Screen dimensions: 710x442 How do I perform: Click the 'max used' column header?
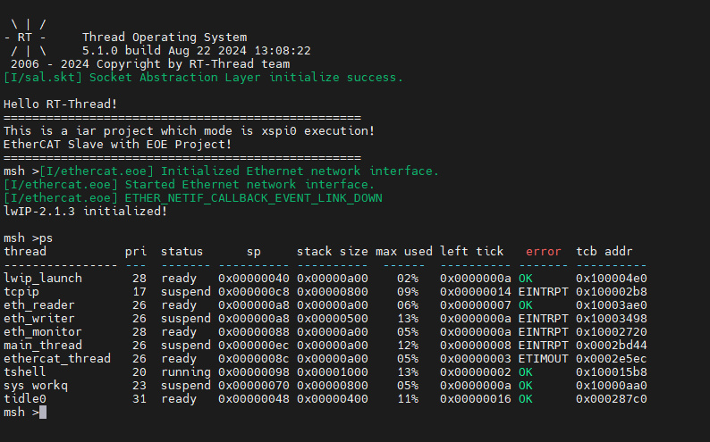[404, 252]
